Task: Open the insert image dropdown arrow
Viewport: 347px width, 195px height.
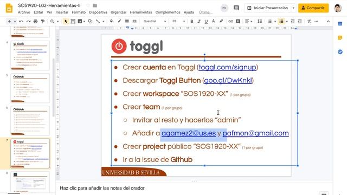Action: 84,22
